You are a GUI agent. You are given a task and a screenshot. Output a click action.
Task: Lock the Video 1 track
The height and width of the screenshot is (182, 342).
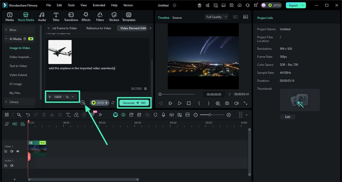(6, 151)
